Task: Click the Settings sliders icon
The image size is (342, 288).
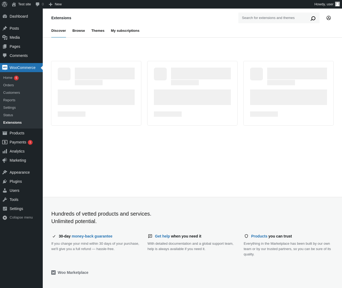Action: [x=5, y=209]
